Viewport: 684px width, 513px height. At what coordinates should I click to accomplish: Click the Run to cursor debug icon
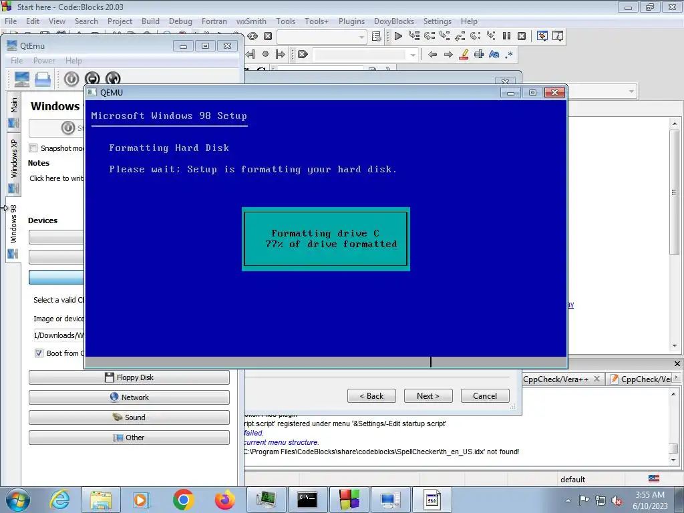413,36
